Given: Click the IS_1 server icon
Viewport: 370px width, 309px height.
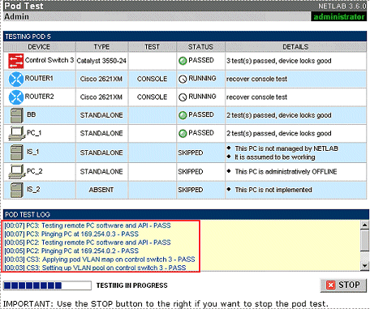Looking at the screenshot, I should pyautogui.click(x=17, y=152).
